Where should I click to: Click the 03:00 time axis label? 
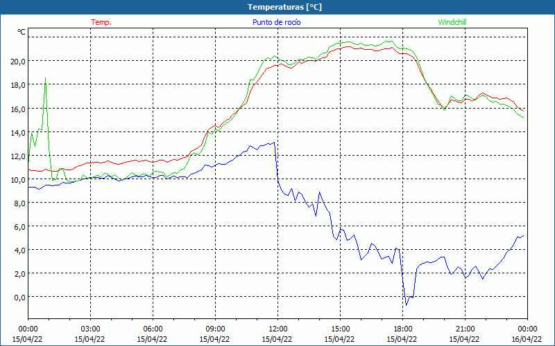point(91,329)
